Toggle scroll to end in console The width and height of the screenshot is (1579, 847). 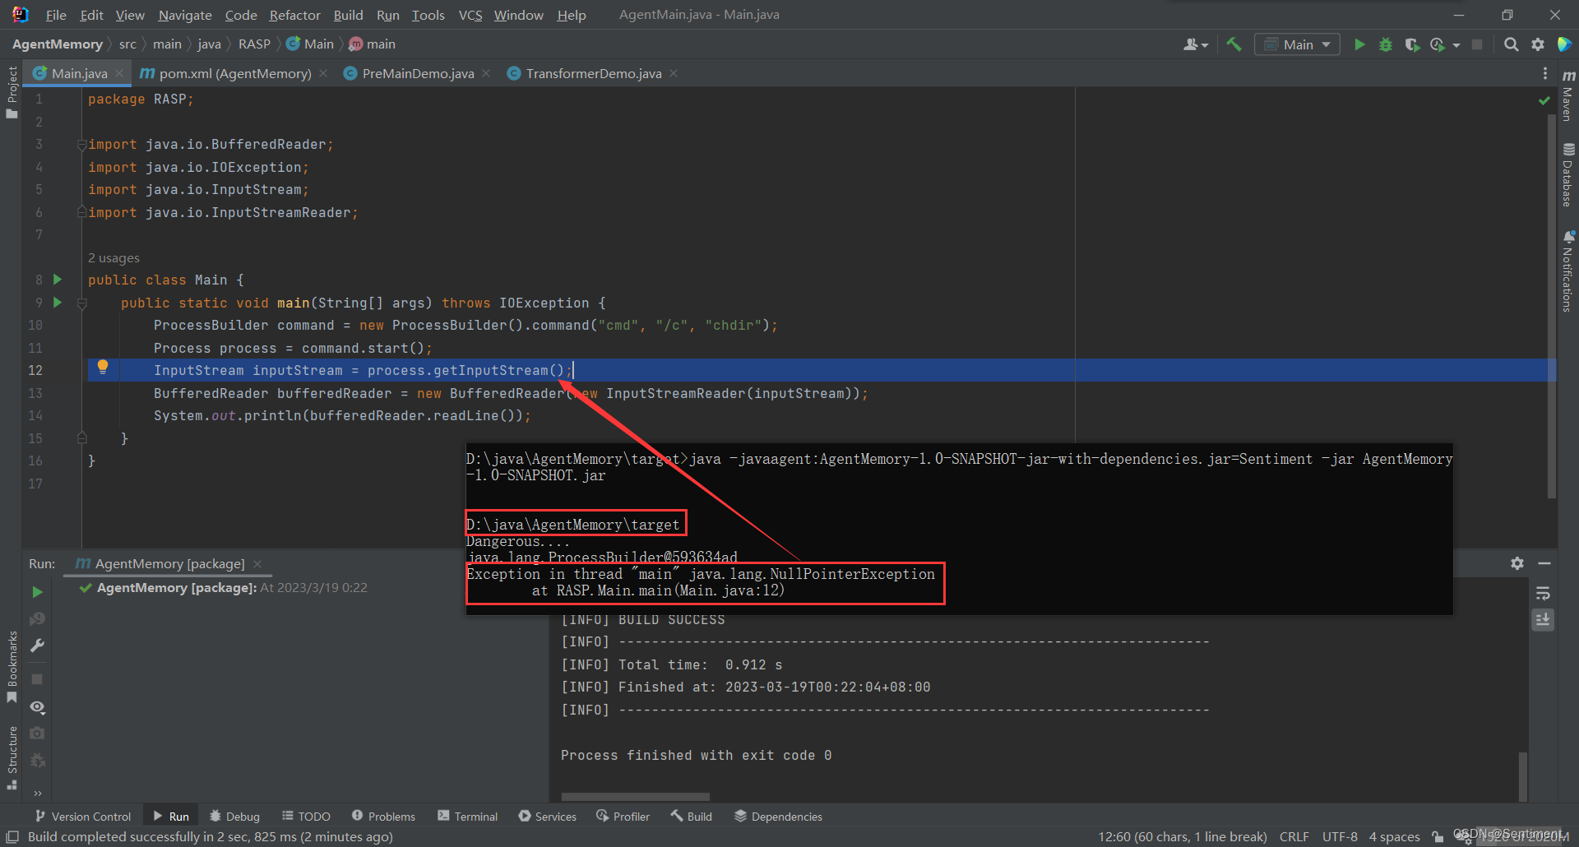pos(1543,619)
